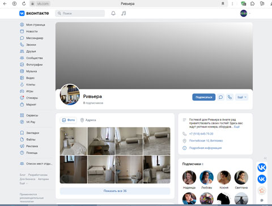Open the Ещё dropdown next to Подписаться
Viewport: 272px width, 206px height.
[x=241, y=97]
